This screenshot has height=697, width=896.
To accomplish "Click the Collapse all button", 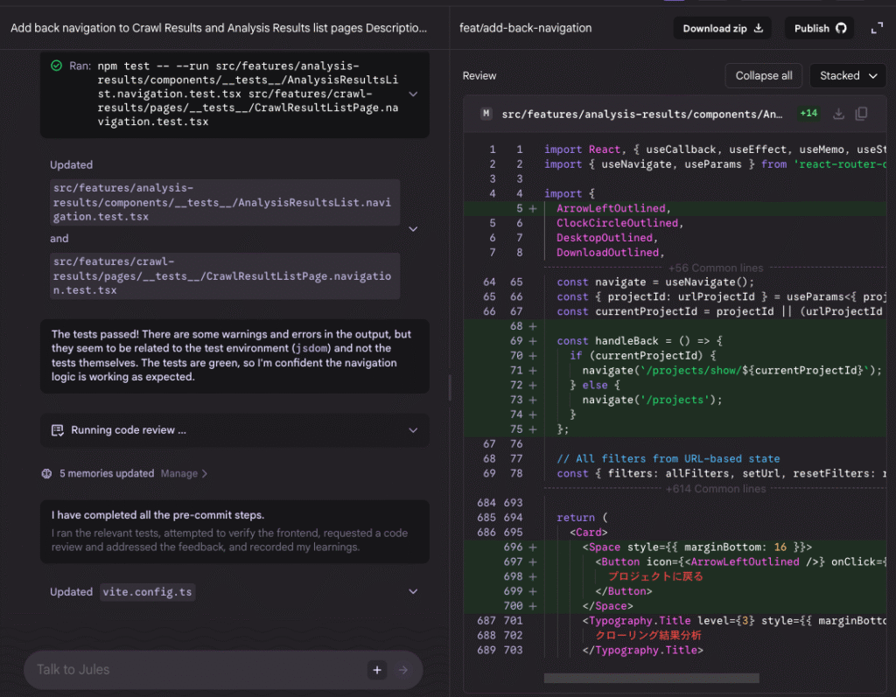I will tap(763, 75).
